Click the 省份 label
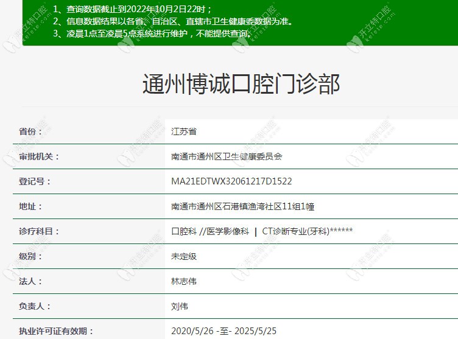The height and width of the screenshot is (339, 458). pyautogui.click(x=30, y=131)
